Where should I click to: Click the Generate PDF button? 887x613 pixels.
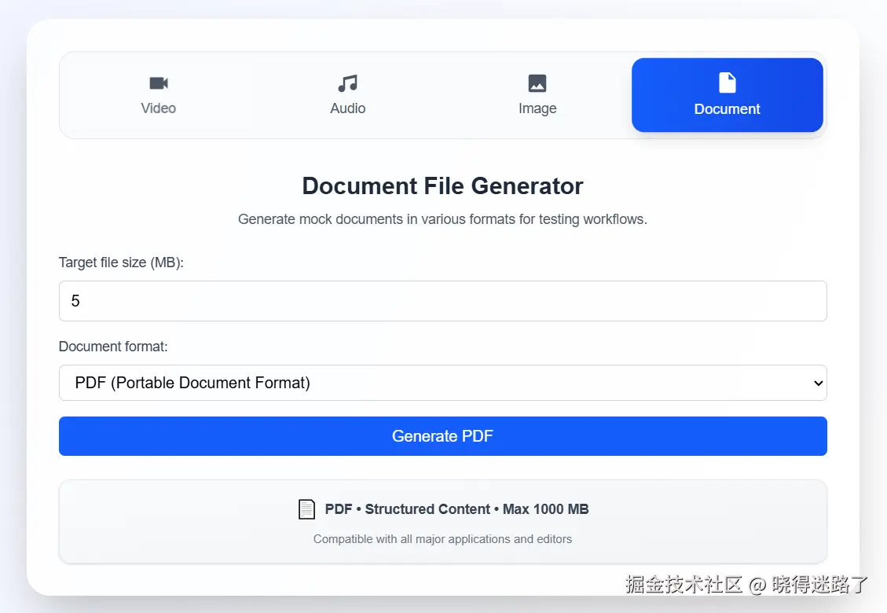443,436
